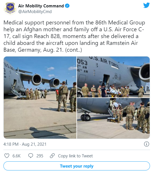Click the Air Mobility Command display name
The width and height of the screenshot is (152, 171).
coord(41,6)
